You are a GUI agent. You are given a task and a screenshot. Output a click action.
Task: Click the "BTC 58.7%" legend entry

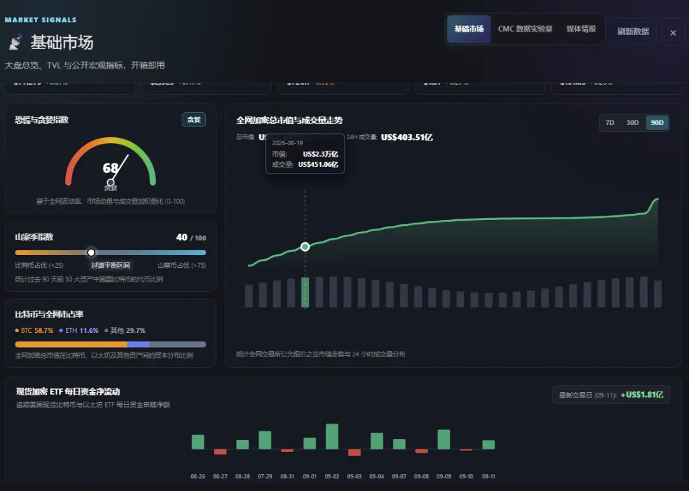coord(34,330)
